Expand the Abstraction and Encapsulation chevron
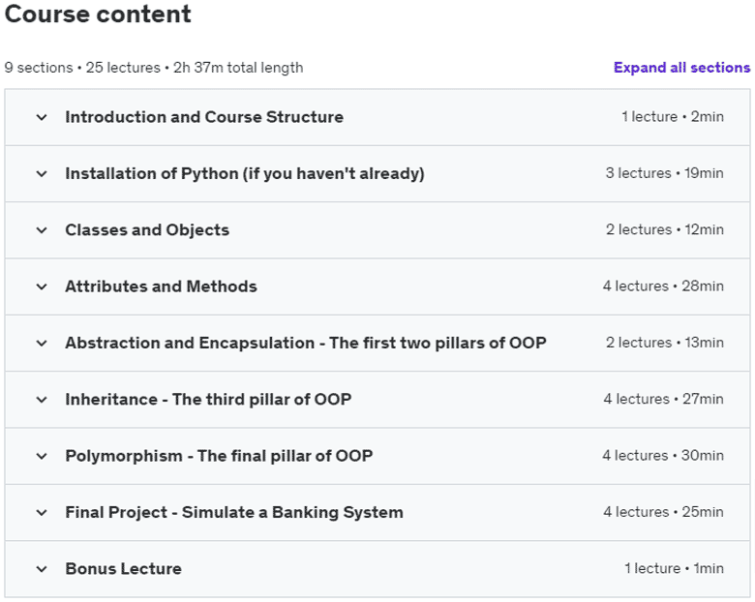This screenshot has height=602, width=755. pos(42,343)
